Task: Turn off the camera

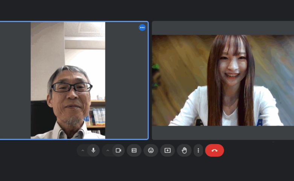Action: [x=118, y=150]
